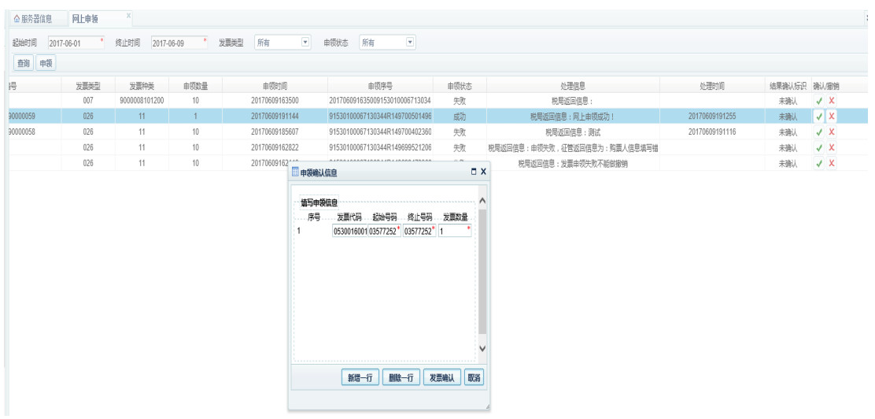875x419 pixels.
Task: Click green check for request 20170609185607
Action: [818, 132]
